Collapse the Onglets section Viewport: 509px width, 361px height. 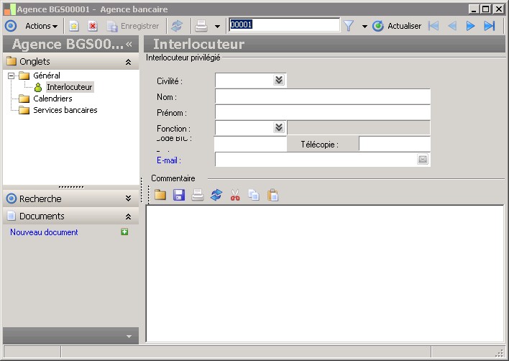128,62
